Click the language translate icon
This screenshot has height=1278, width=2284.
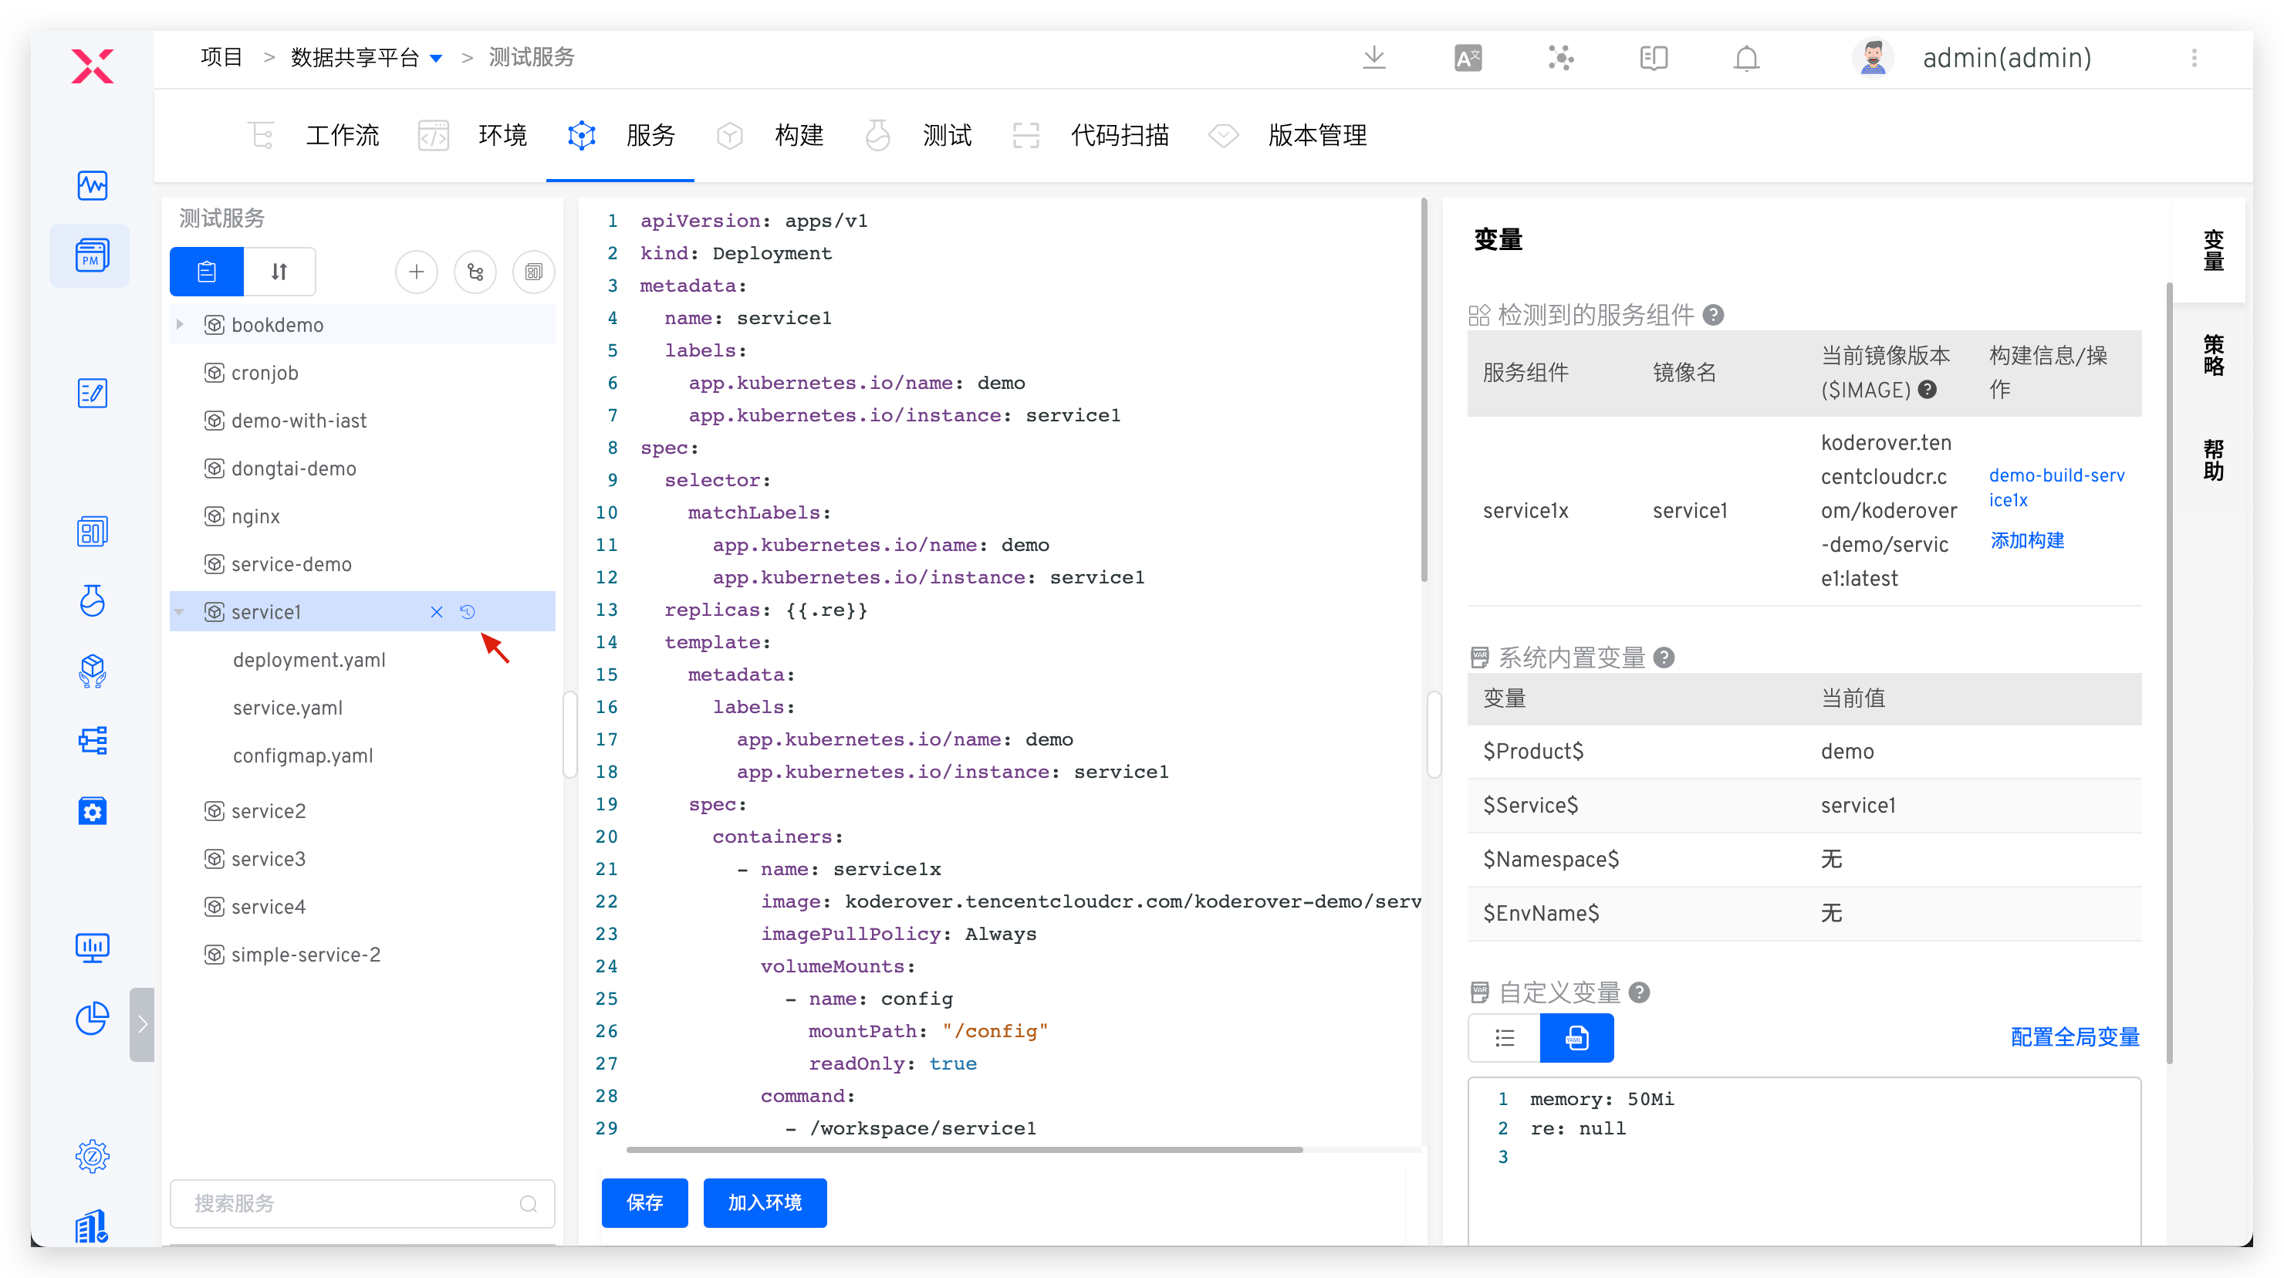click(1468, 59)
